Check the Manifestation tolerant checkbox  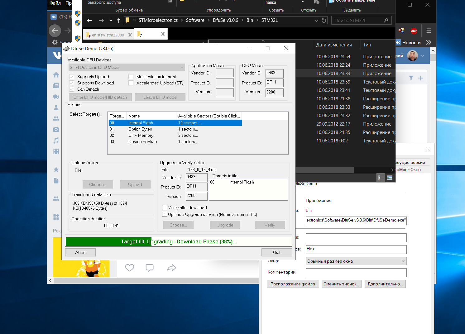click(x=131, y=77)
